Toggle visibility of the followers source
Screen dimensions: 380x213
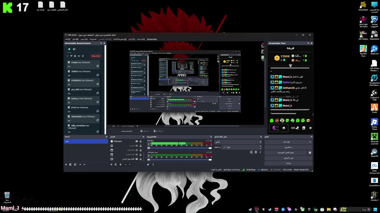[137, 141]
